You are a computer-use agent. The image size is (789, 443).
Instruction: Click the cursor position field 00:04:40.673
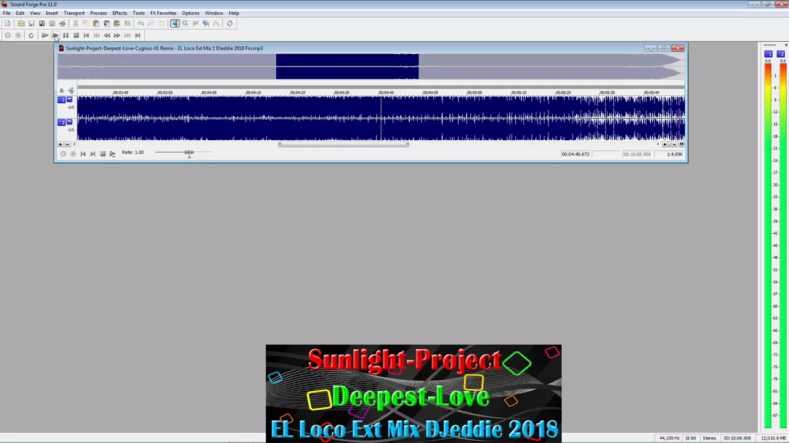pyautogui.click(x=575, y=154)
